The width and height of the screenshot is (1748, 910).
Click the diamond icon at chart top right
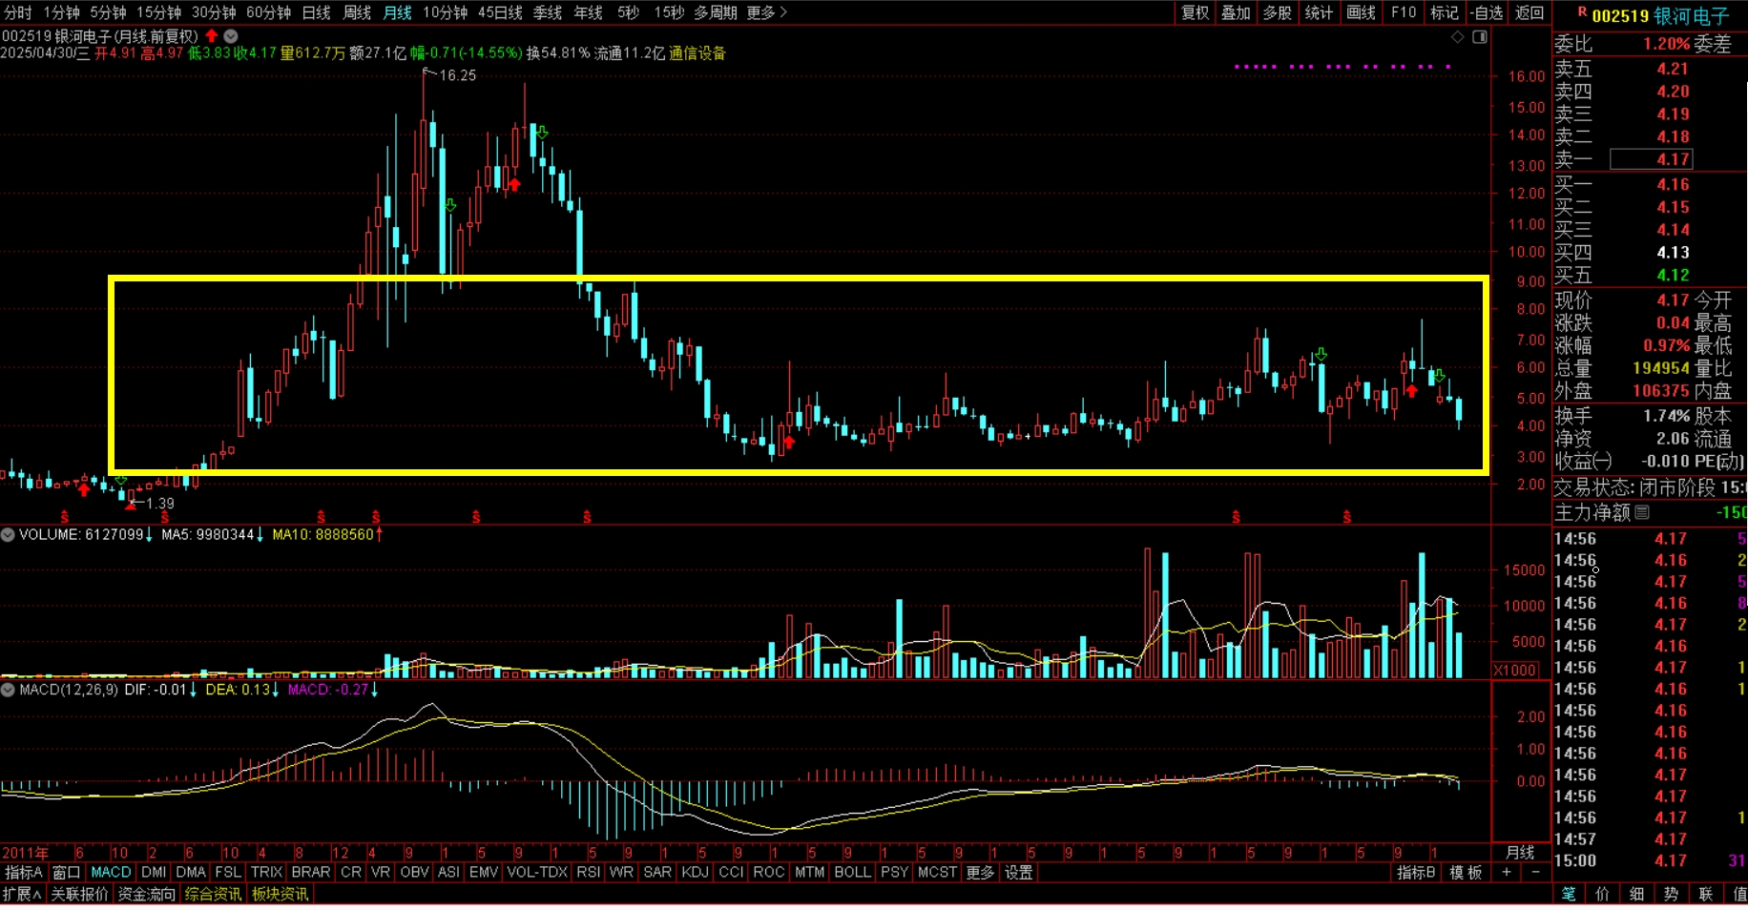coord(1457,37)
